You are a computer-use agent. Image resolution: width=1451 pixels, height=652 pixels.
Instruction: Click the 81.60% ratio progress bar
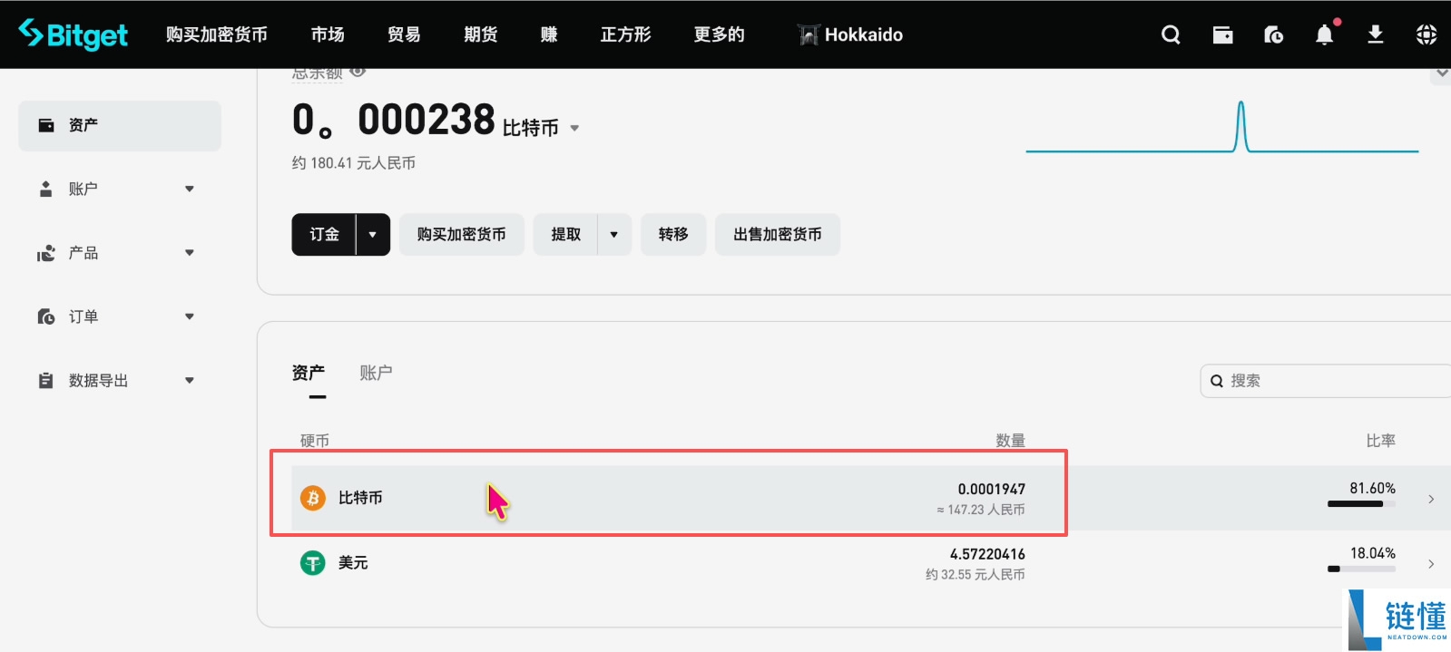pyautogui.click(x=1360, y=504)
